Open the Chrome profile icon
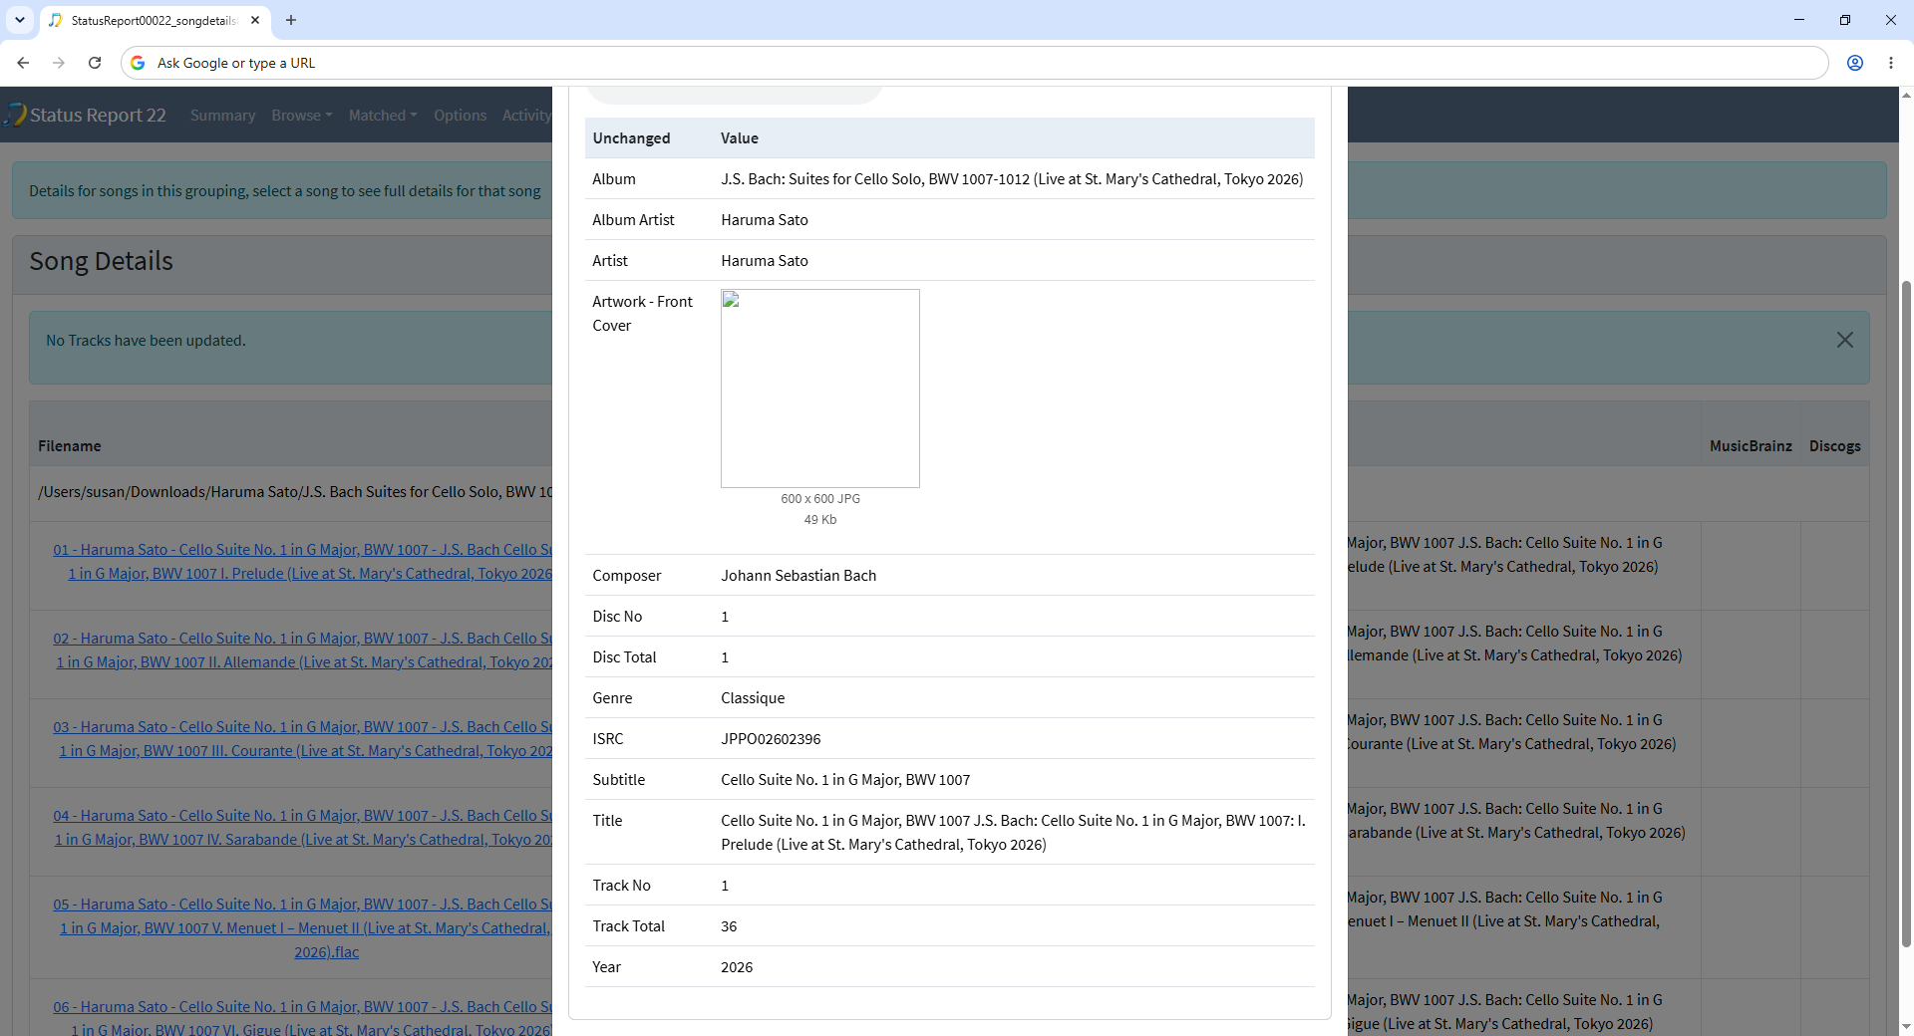Screen dimensions: 1914x1036 click(1855, 63)
